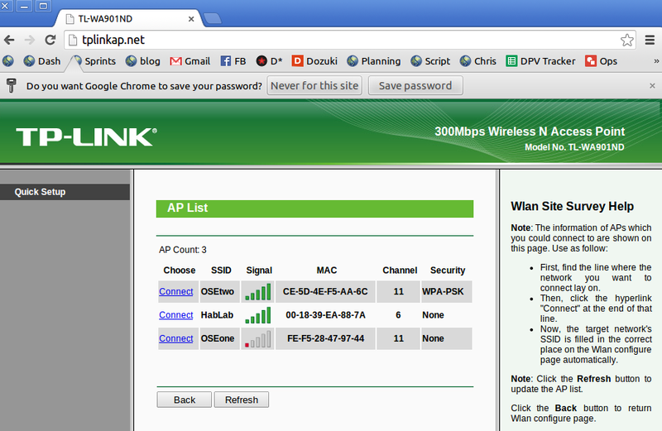This screenshot has height=431, width=662.
Task: Click MAC address CE-5D-4E-F5-AA-6C
Action: pos(325,292)
